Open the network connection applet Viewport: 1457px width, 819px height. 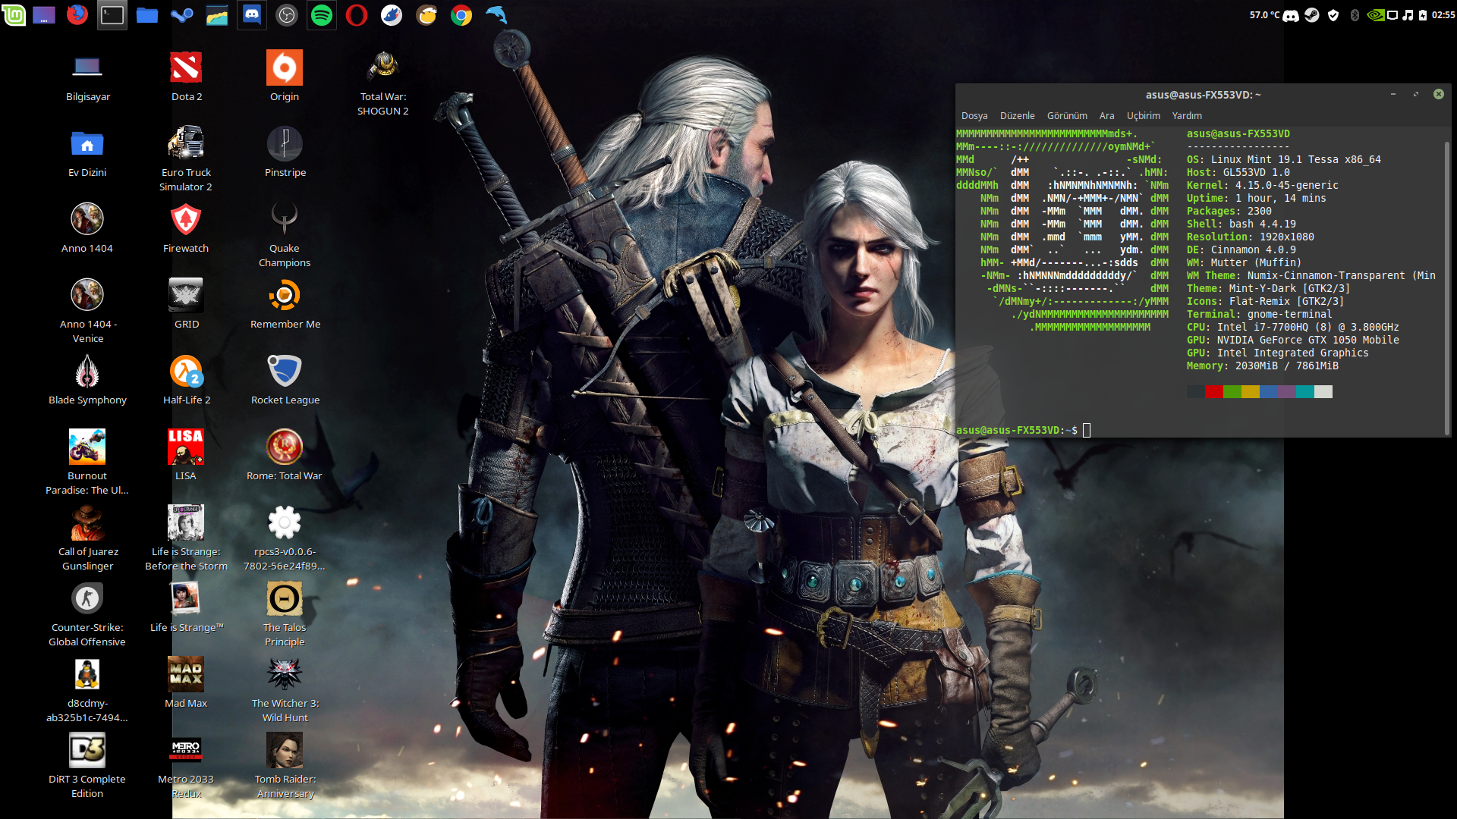(x=1392, y=15)
